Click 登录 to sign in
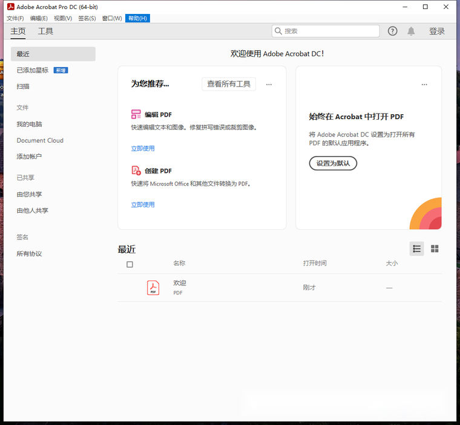The height and width of the screenshot is (425, 460). (436, 31)
